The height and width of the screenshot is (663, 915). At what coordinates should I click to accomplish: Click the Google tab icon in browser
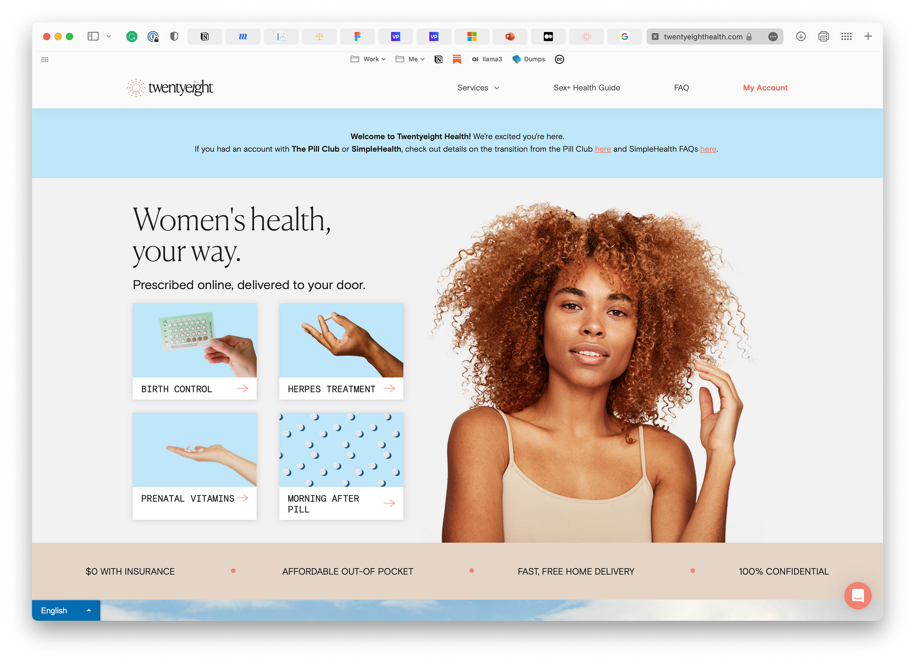(x=624, y=36)
